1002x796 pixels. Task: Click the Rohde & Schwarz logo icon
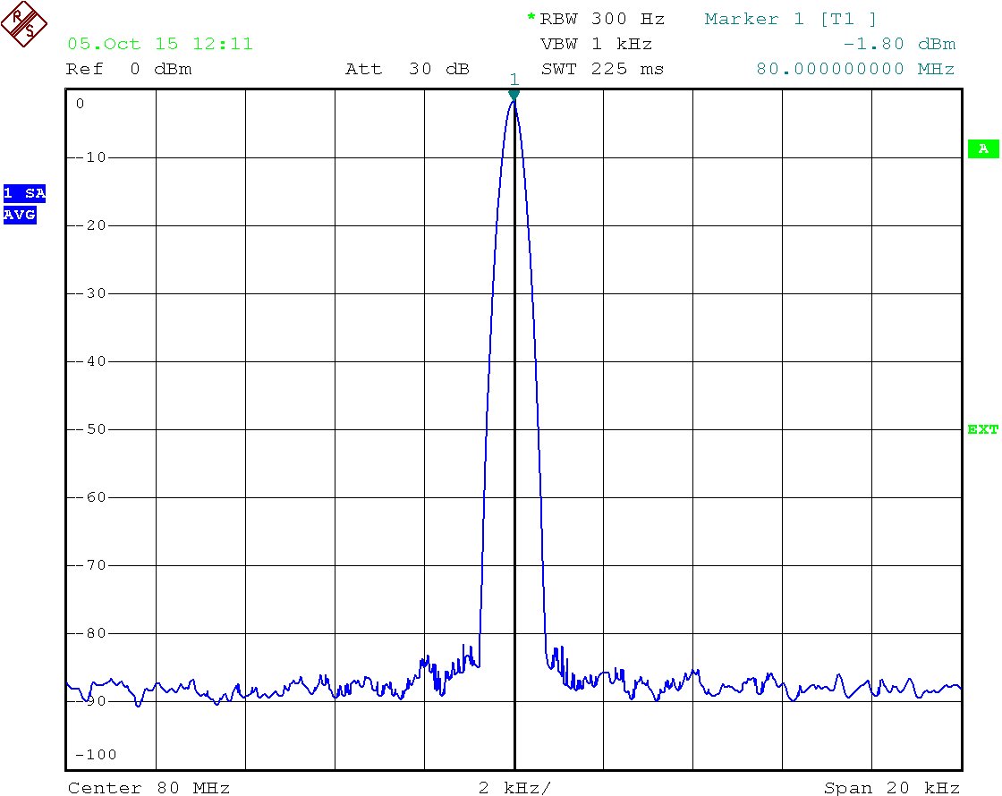click(x=23, y=23)
